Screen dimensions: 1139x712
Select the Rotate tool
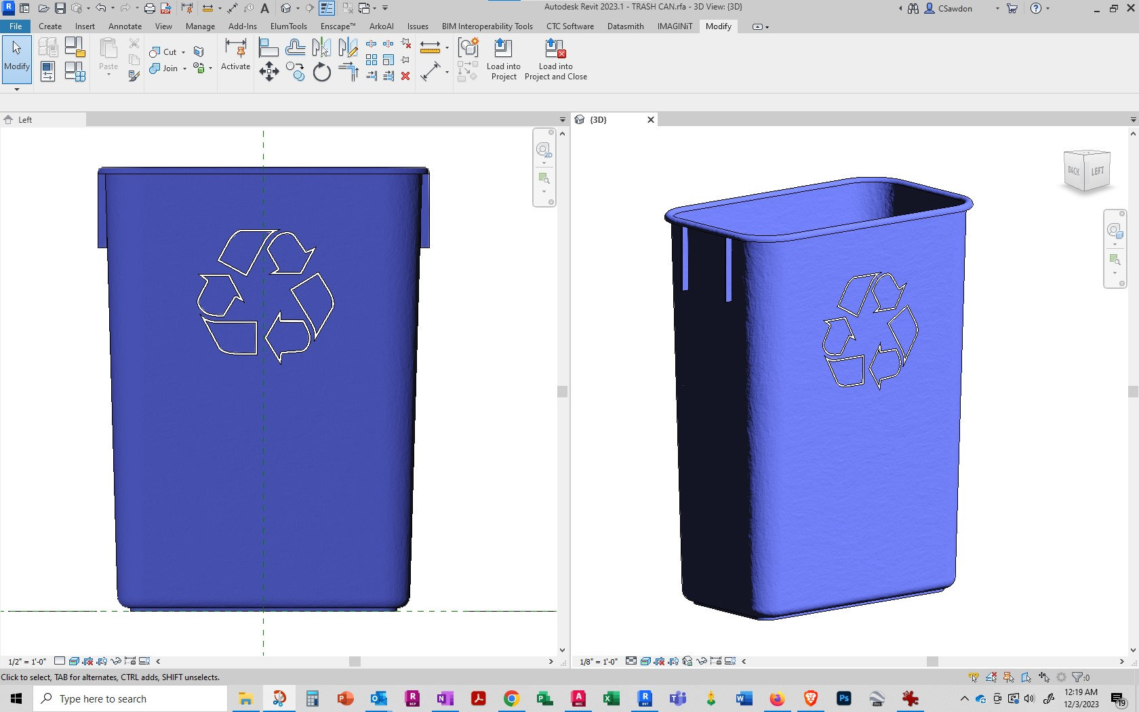[x=321, y=71]
